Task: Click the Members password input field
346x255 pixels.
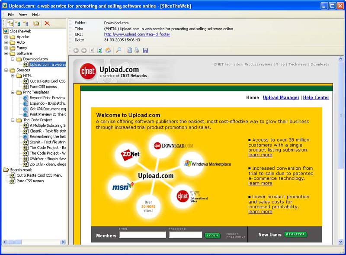Action: (x=186, y=235)
